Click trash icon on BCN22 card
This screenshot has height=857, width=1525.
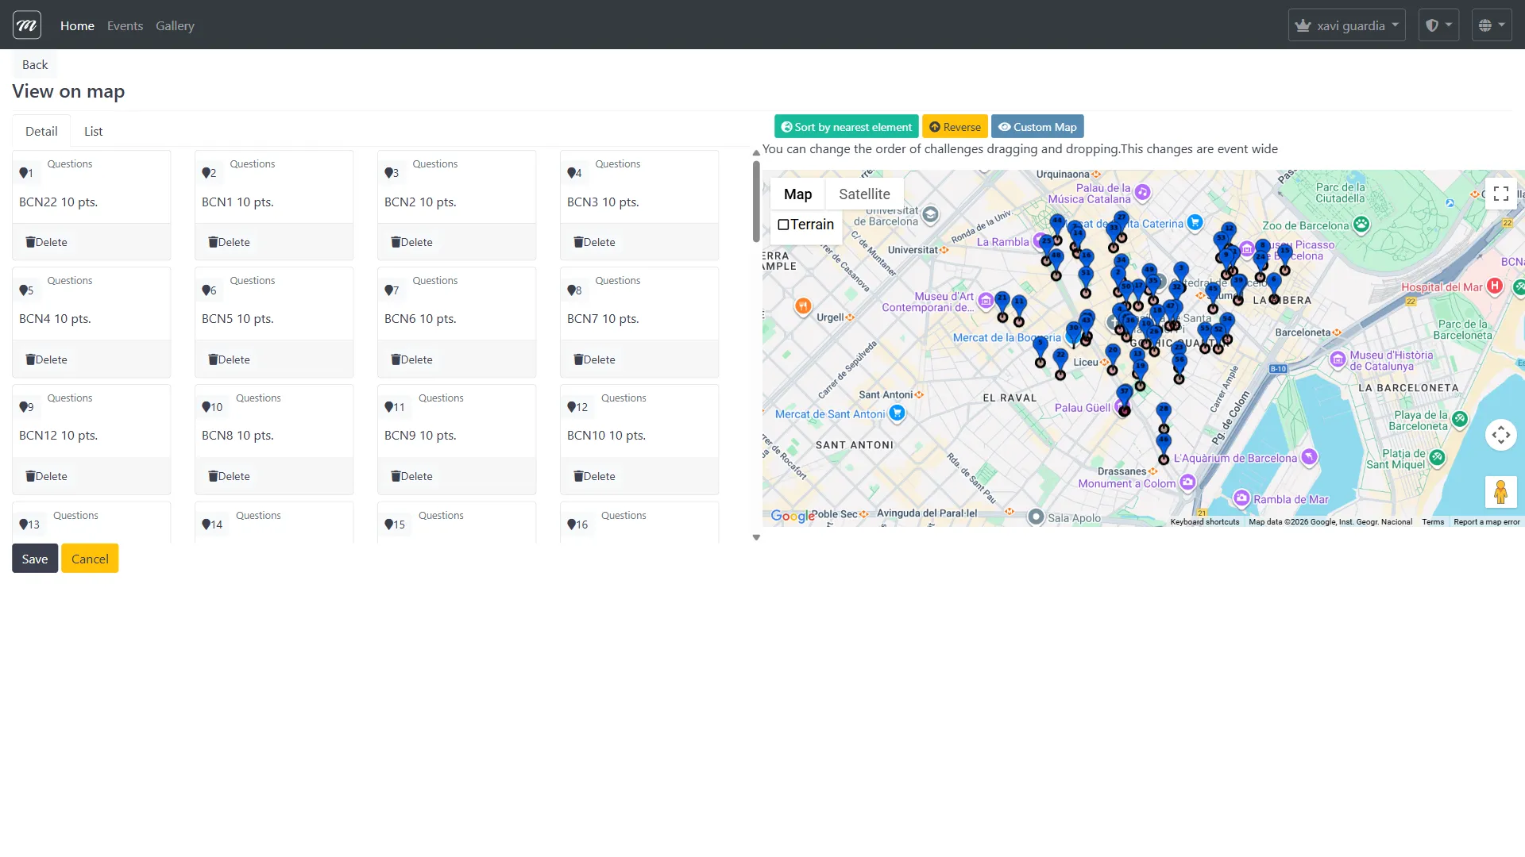pyautogui.click(x=30, y=242)
